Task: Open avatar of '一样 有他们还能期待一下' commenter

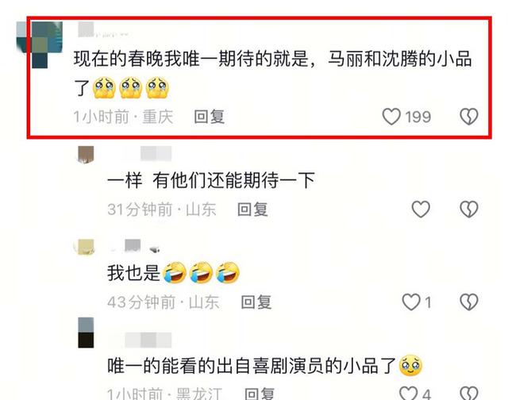Action: point(86,154)
